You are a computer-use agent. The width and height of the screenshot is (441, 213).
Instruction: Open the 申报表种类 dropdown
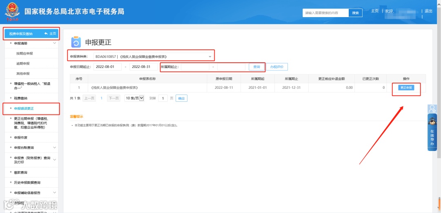click(x=154, y=57)
